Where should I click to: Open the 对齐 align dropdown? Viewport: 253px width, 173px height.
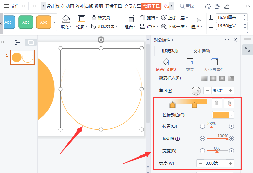(x=149, y=26)
